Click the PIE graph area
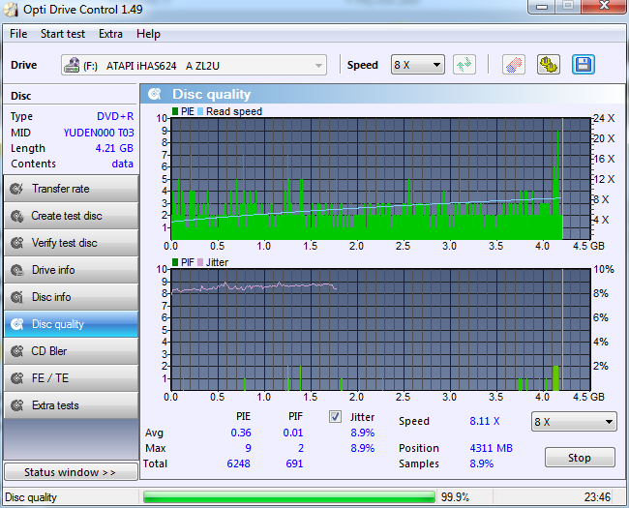This screenshot has height=508, width=629. [x=380, y=179]
